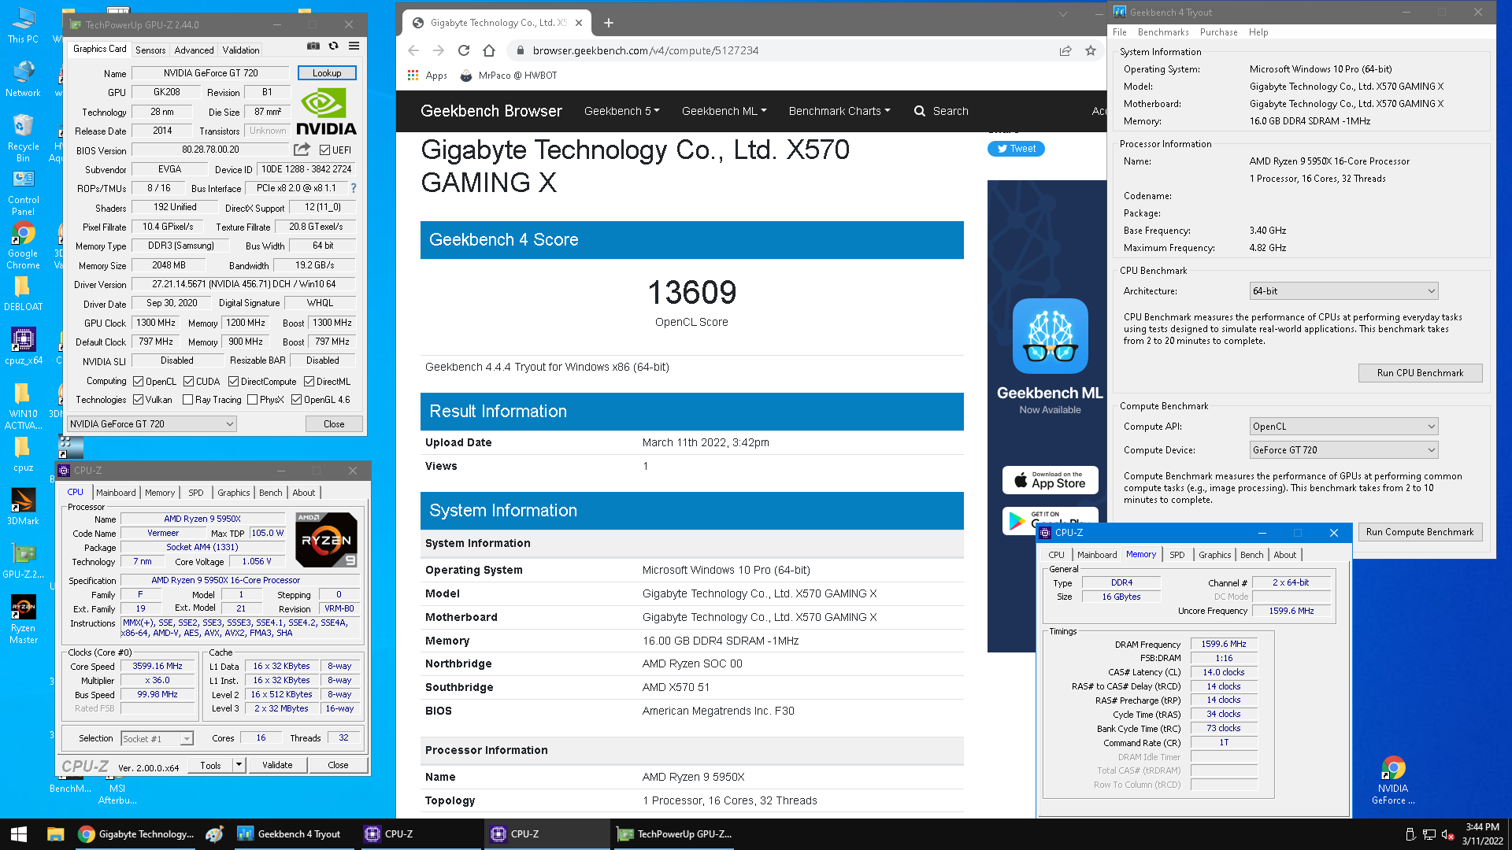The width and height of the screenshot is (1512, 850).
Task: Switch to GPU-Z Sensors tab
Action: point(150,50)
